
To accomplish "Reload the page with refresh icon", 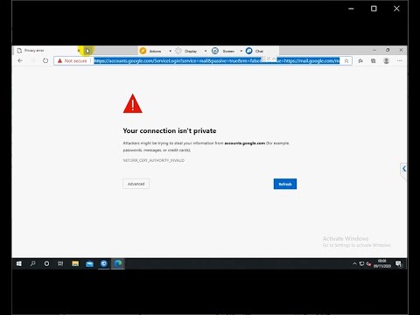I will pyautogui.click(x=45, y=60).
